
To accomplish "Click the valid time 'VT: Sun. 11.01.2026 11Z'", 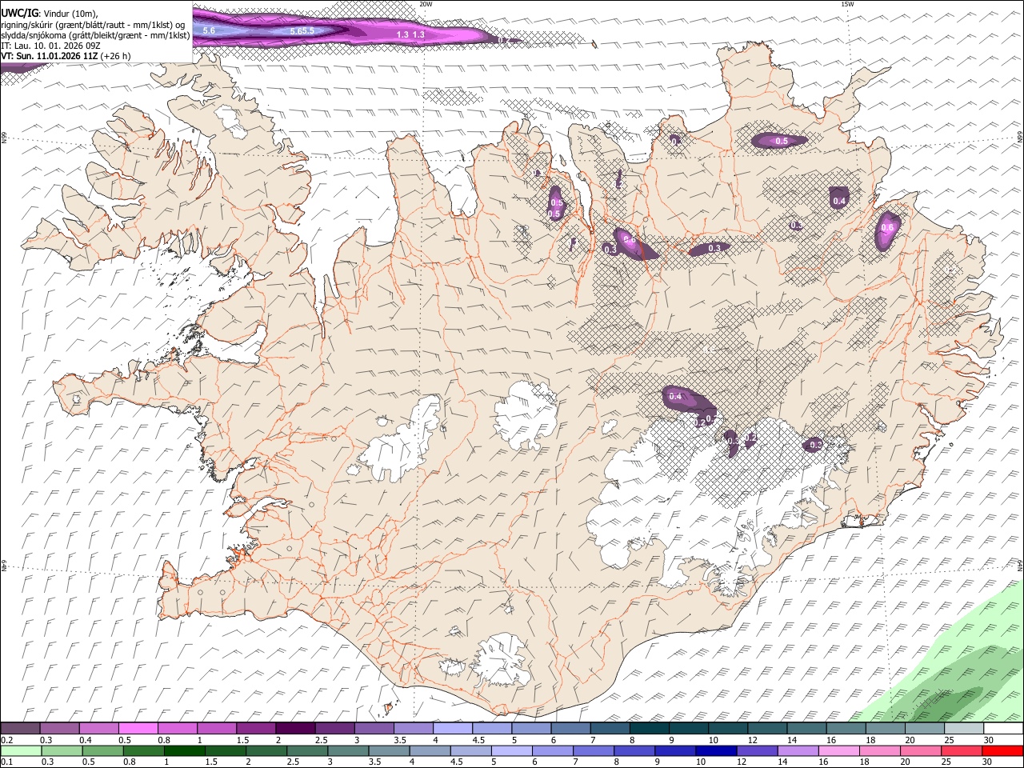I will click(x=50, y=56).
